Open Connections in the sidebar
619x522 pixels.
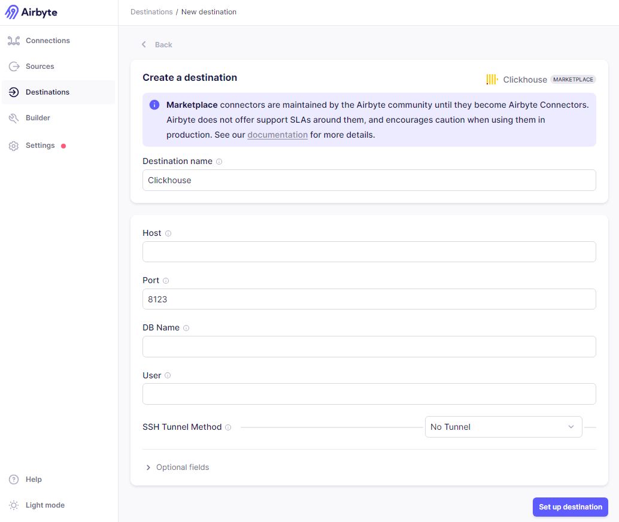pyautogui.click(x=59, y=41)
